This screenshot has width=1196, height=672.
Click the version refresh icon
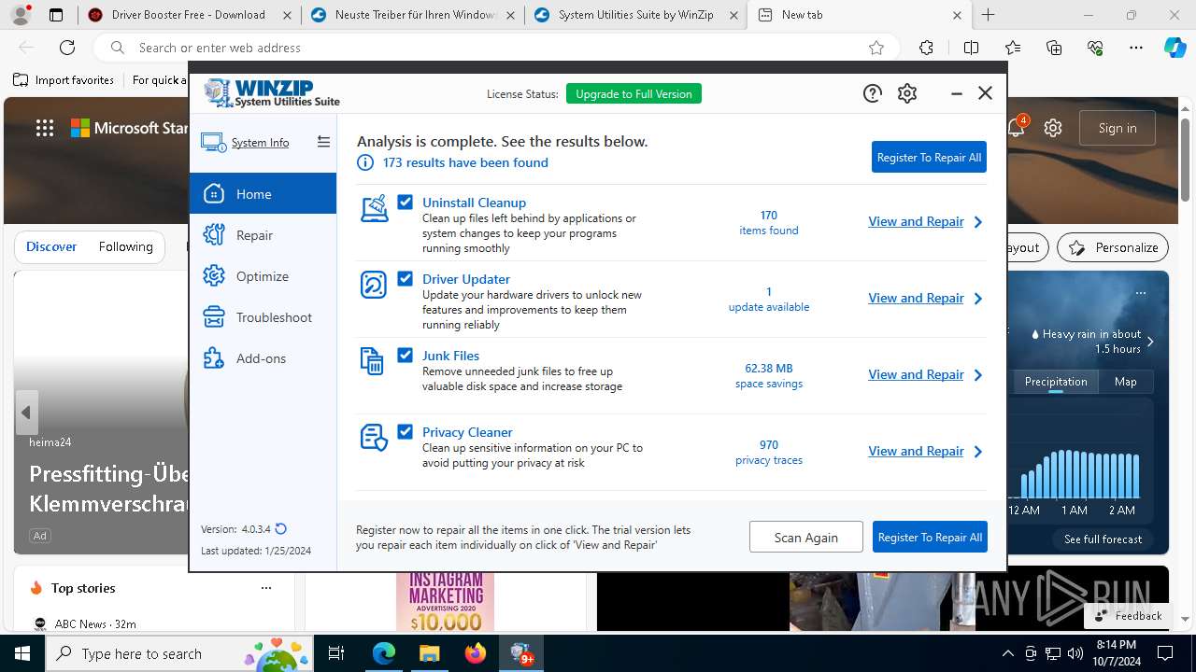point(281,529)
